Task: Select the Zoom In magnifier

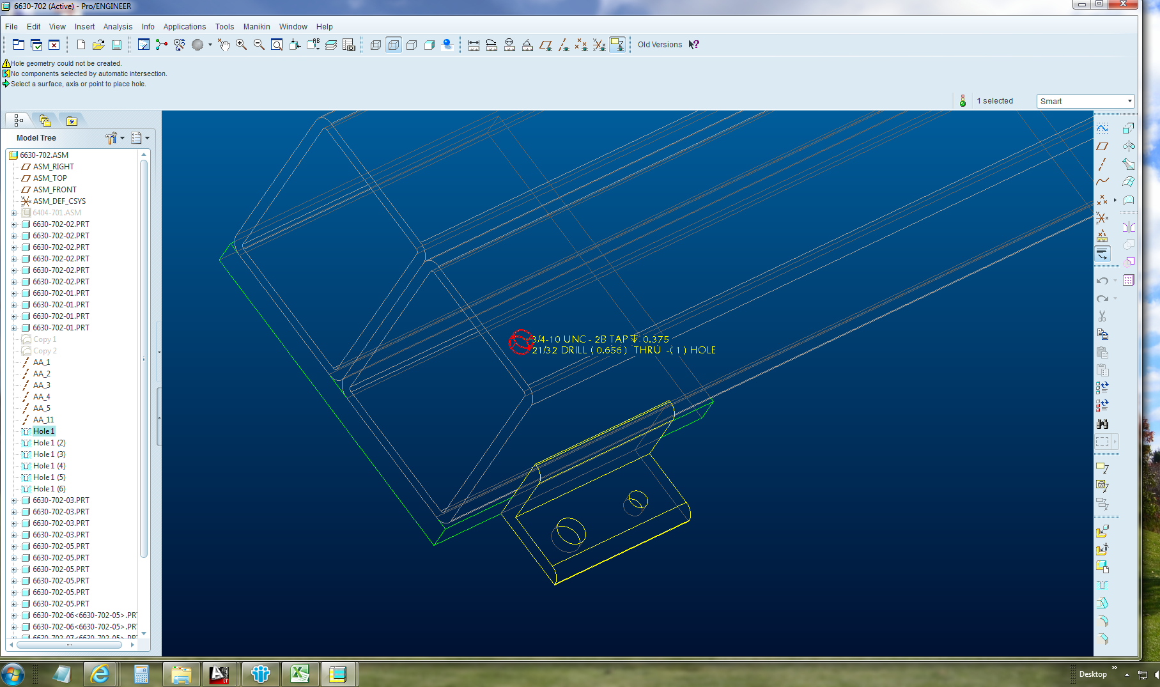Action: point(241,45)
